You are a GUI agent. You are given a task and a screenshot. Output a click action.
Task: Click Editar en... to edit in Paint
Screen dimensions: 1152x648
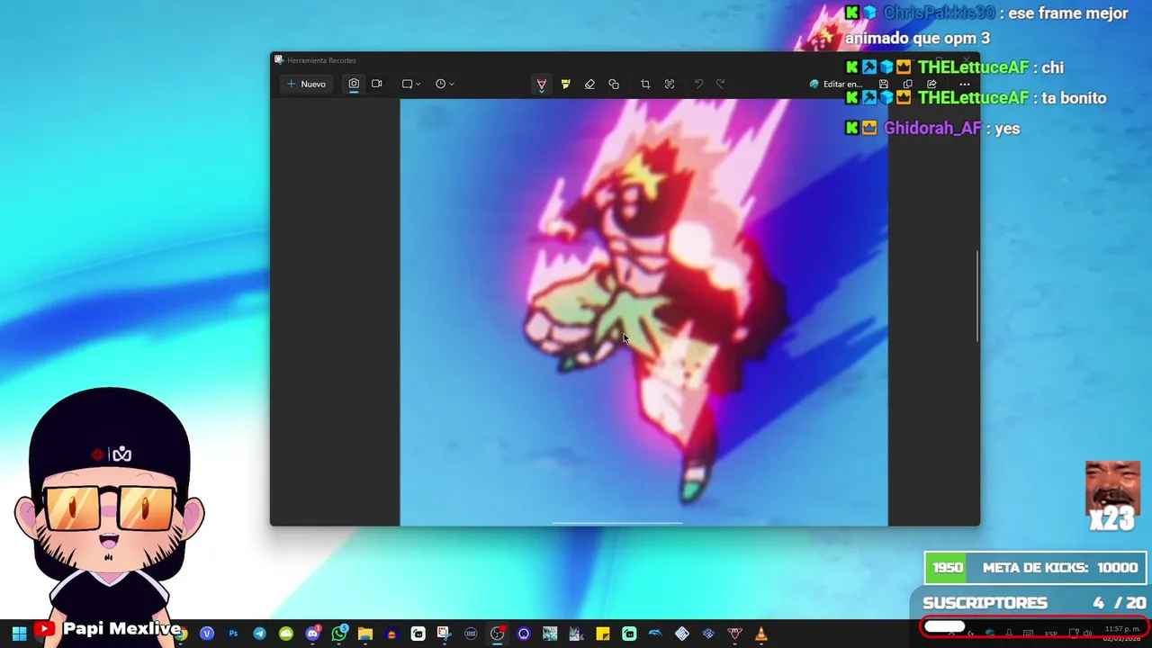[x=835, y=84]
